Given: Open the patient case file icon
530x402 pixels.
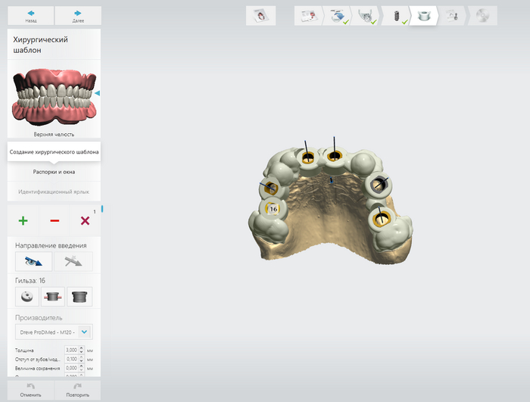Looking at the screenshot, I should pos(260,16).
